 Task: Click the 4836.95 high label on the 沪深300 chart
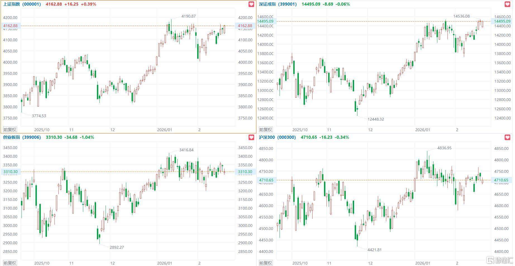pyautogui.click(x=444, y=148)
